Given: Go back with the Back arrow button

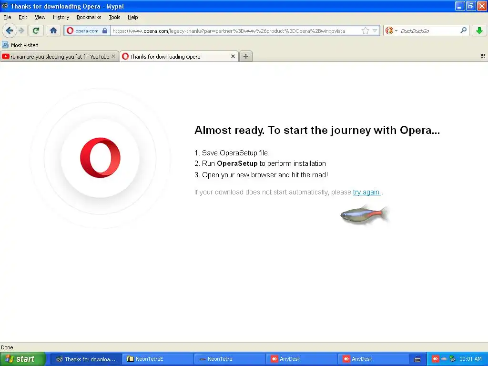Looking at the screenshot, I should tap(9, 30).
